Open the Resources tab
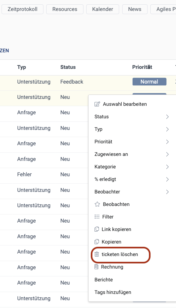This screenshot has width=176, height=308. tap(65, 9)
